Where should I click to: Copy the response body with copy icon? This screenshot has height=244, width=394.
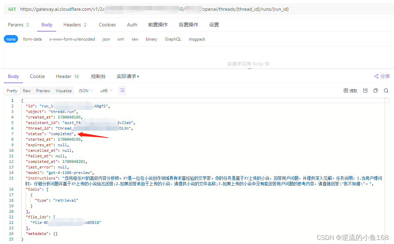375,90
